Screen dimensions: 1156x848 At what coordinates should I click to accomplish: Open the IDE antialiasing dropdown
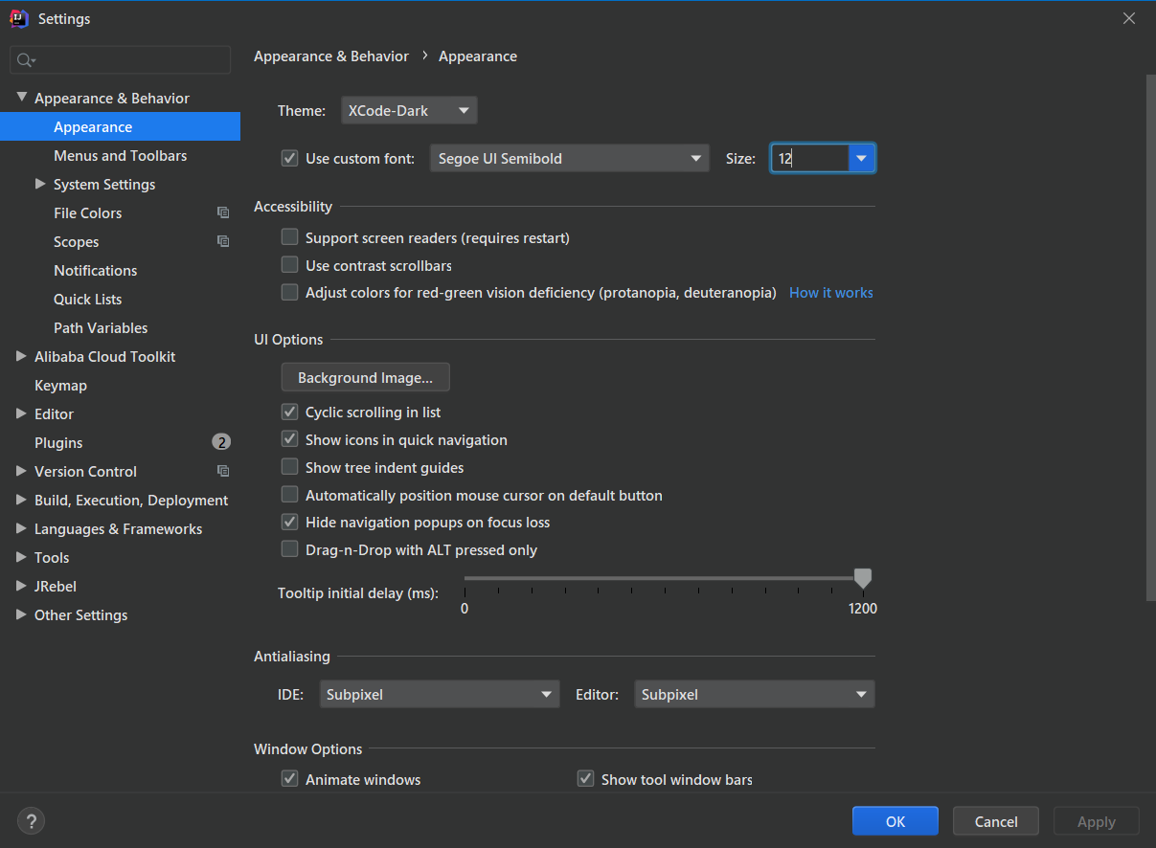(x=439, y=695)
